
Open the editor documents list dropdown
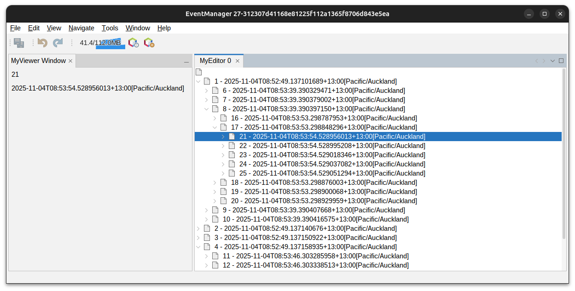point(552,61)
